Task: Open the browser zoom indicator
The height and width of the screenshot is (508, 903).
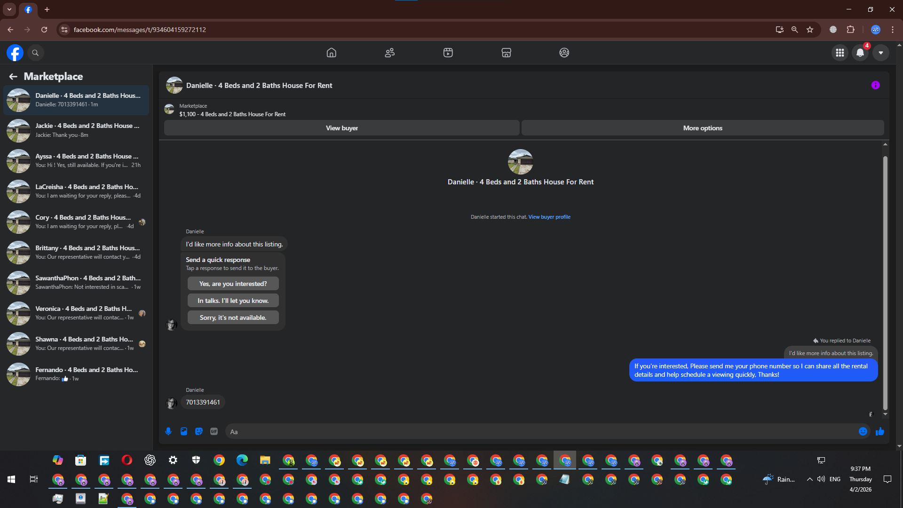Action: pyautogui.click(x=795, y=30)
